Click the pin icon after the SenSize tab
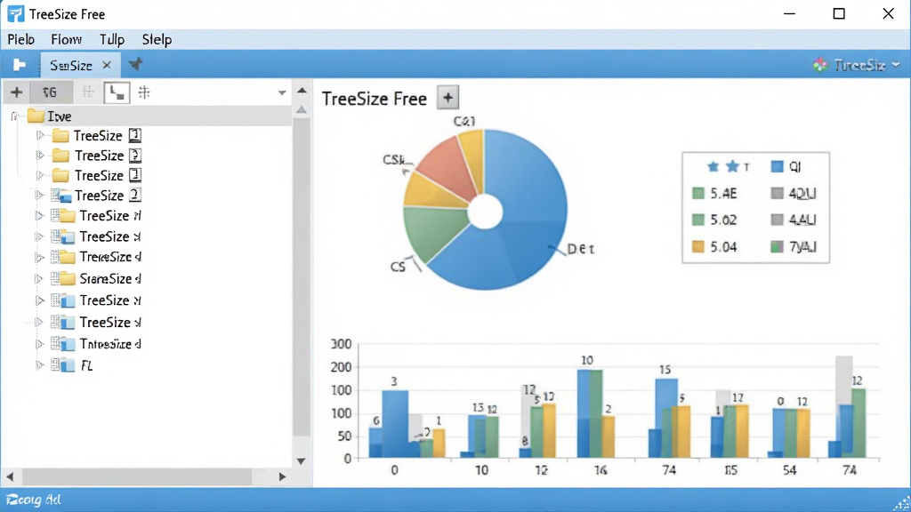 click(x=135, y=64)
